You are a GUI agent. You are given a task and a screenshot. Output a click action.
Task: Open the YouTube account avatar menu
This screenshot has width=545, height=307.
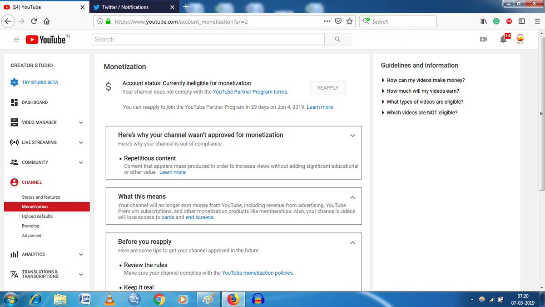click(520, 40)
